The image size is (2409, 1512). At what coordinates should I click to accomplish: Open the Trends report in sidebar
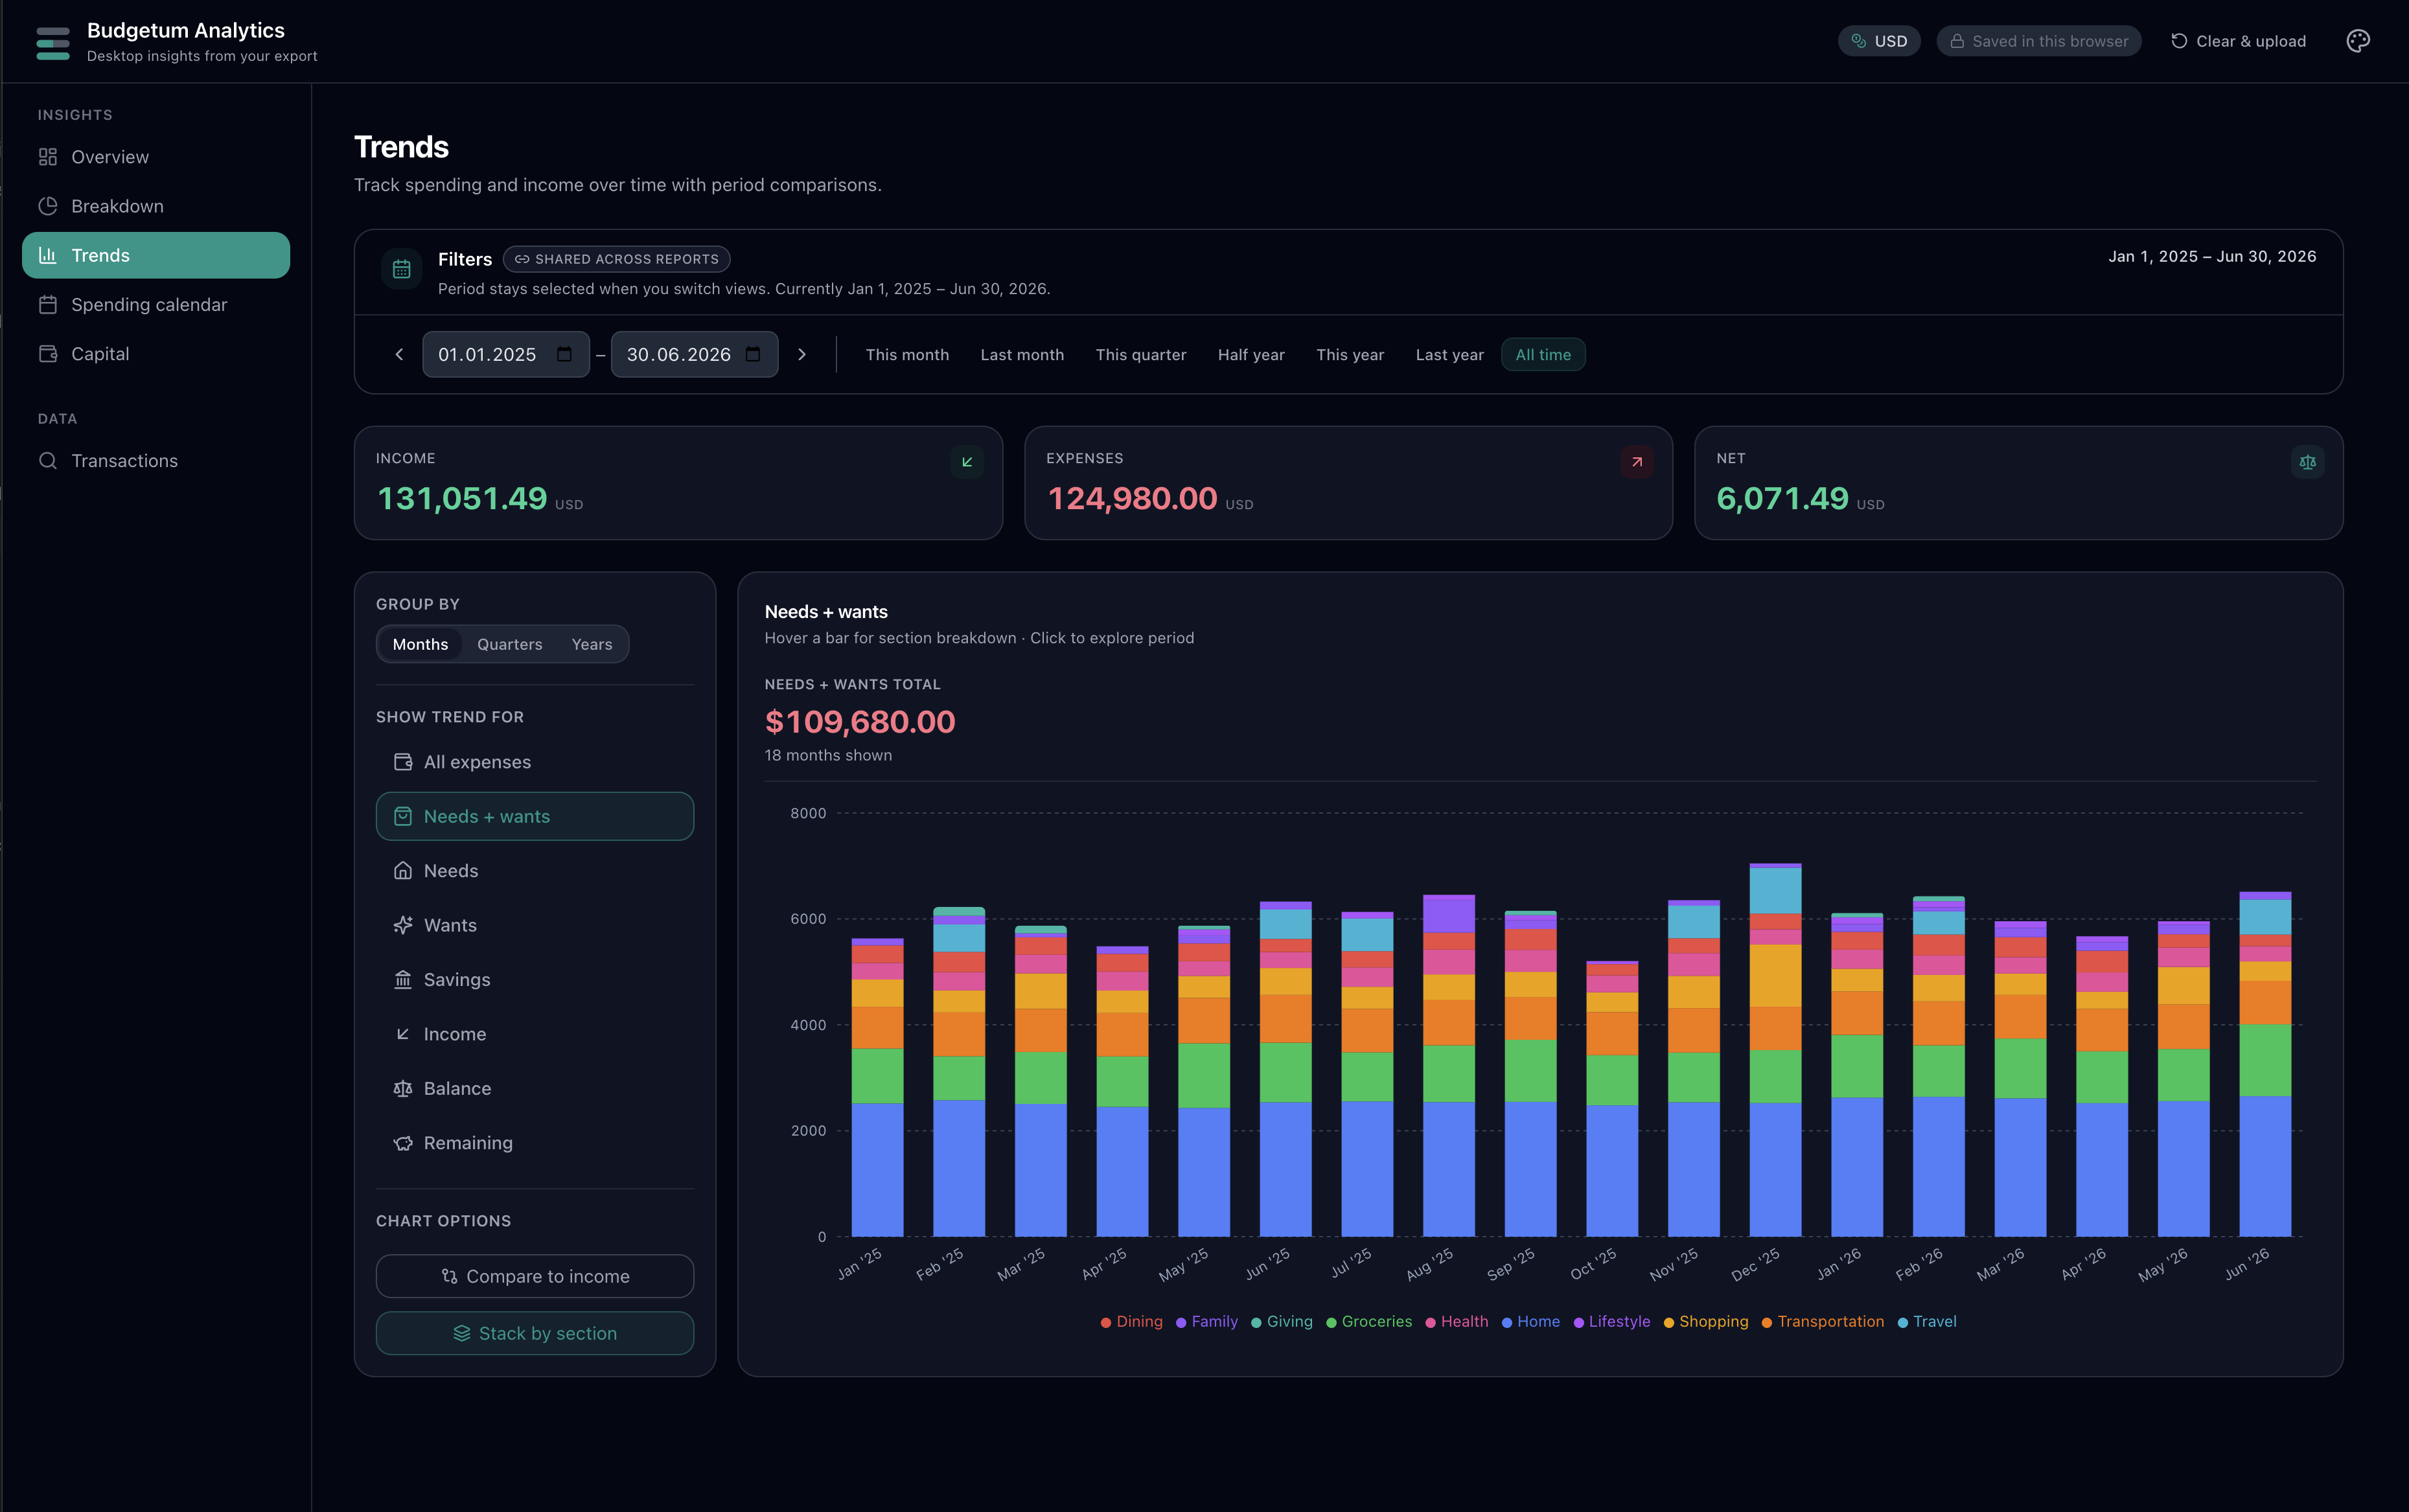click(x=156, y=255)
